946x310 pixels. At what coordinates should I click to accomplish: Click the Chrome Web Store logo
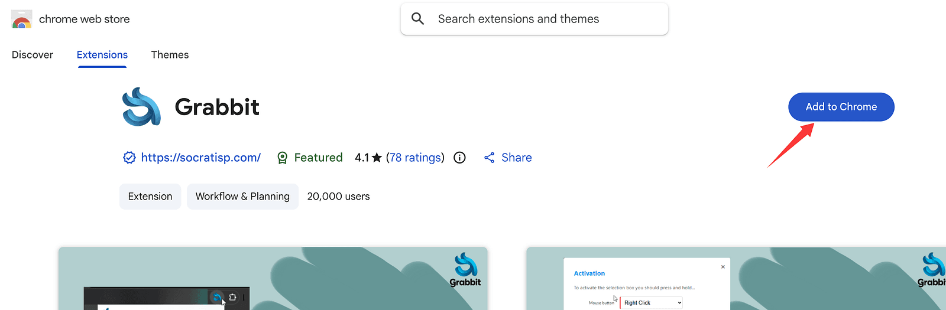click(x=21, y=19)
